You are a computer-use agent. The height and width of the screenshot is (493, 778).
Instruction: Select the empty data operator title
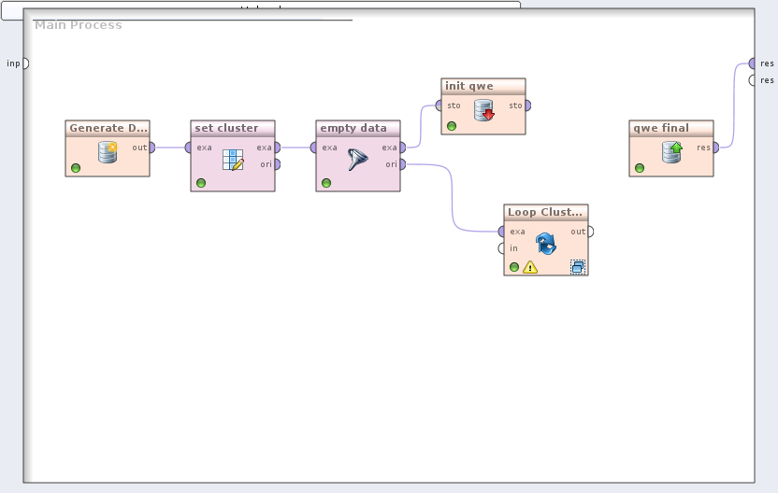tap(353, 128)
